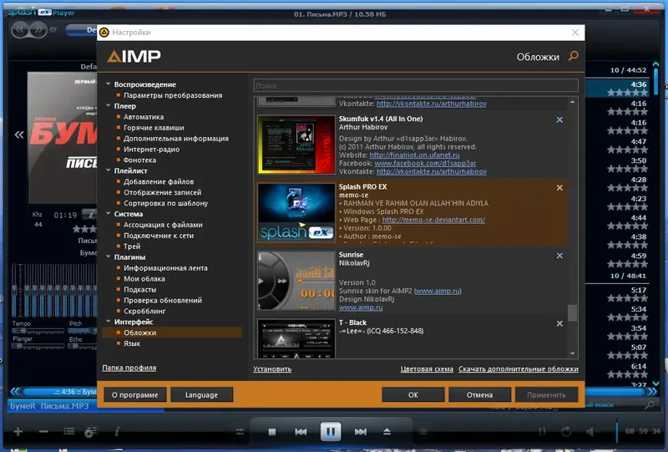Click the Применить button

pyautogui.click(x=547, y=395)
